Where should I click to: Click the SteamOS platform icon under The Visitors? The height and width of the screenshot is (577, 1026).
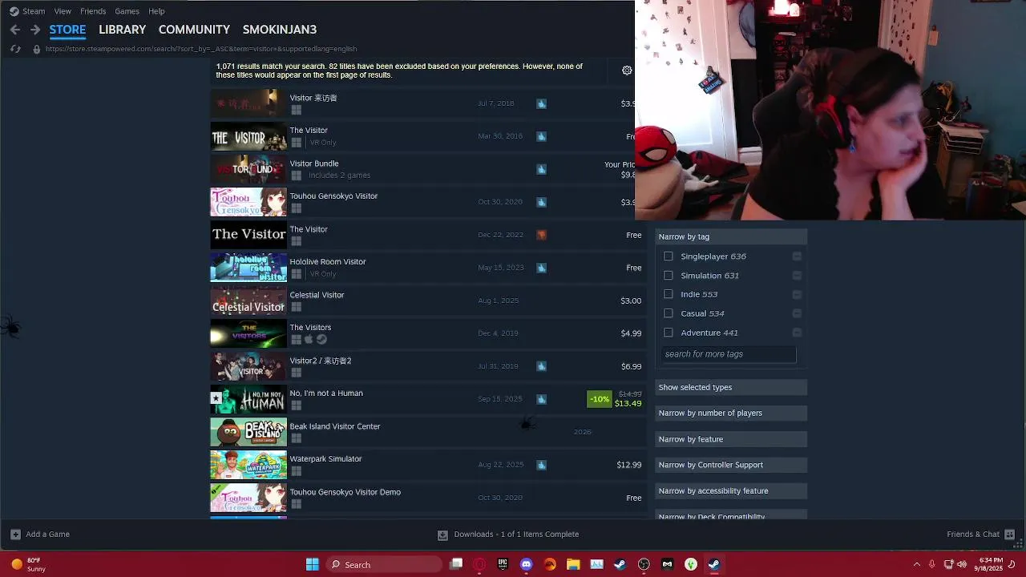coord(321,340)
